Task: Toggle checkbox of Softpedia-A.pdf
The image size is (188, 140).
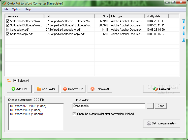Action: (8, 29)
